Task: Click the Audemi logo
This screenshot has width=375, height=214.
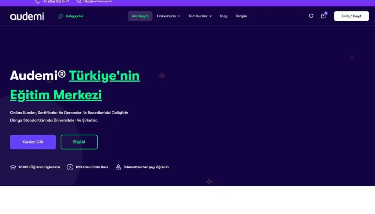Action: [27, 16]
